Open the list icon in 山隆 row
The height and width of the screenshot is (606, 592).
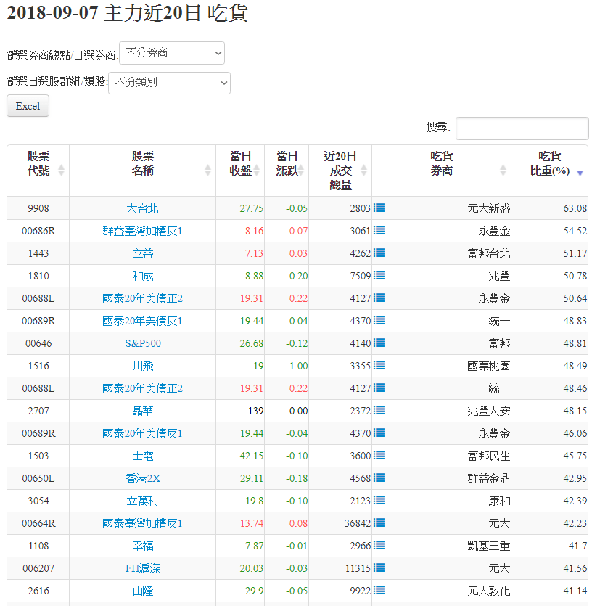click(x=379, y=591)
